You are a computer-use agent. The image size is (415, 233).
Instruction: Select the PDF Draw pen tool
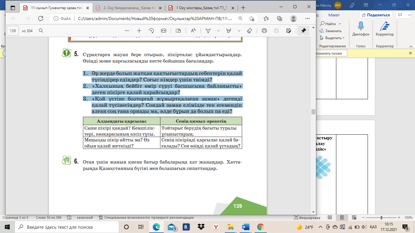tap(208, 31)
